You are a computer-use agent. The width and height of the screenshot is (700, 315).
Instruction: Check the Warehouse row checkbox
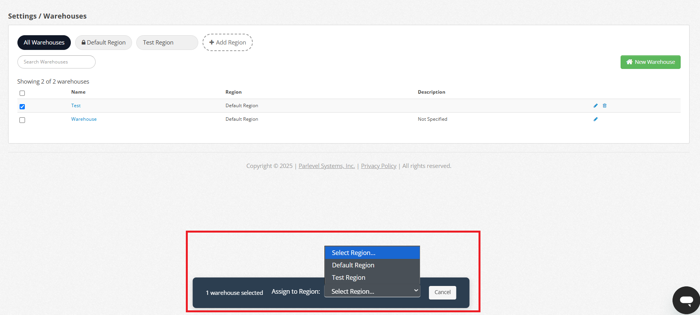coord(22,120)
